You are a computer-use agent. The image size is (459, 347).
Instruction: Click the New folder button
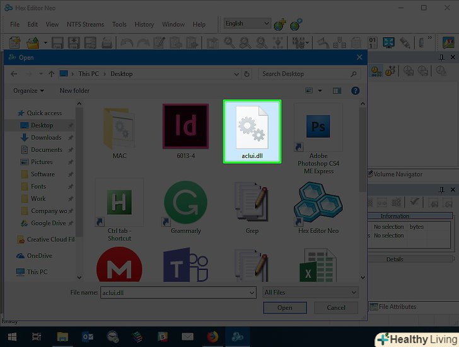pos(74,91)
